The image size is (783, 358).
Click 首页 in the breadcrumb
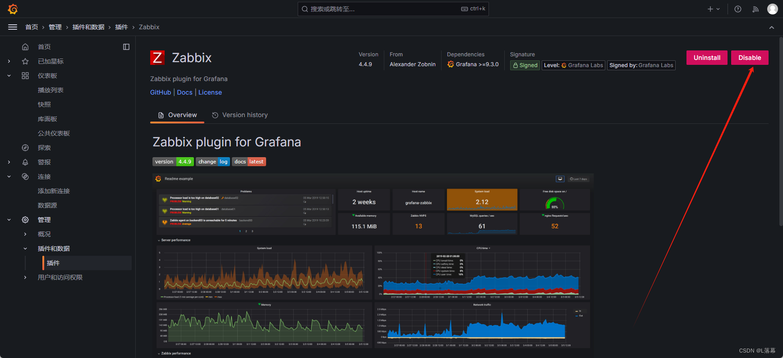coord(32,27)
